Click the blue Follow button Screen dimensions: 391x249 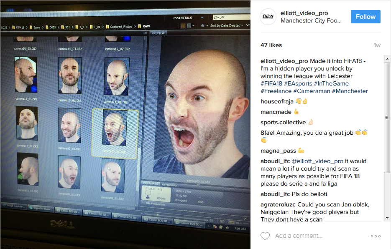click(x=365, y=17)
